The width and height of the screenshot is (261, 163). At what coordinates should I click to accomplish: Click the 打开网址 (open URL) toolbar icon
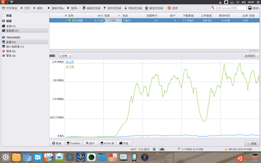click(x=3, y=8)
